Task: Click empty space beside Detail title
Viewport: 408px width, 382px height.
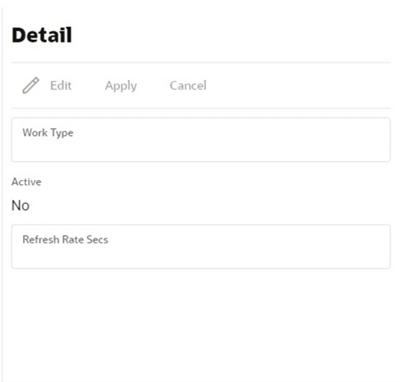Action: 232,35
